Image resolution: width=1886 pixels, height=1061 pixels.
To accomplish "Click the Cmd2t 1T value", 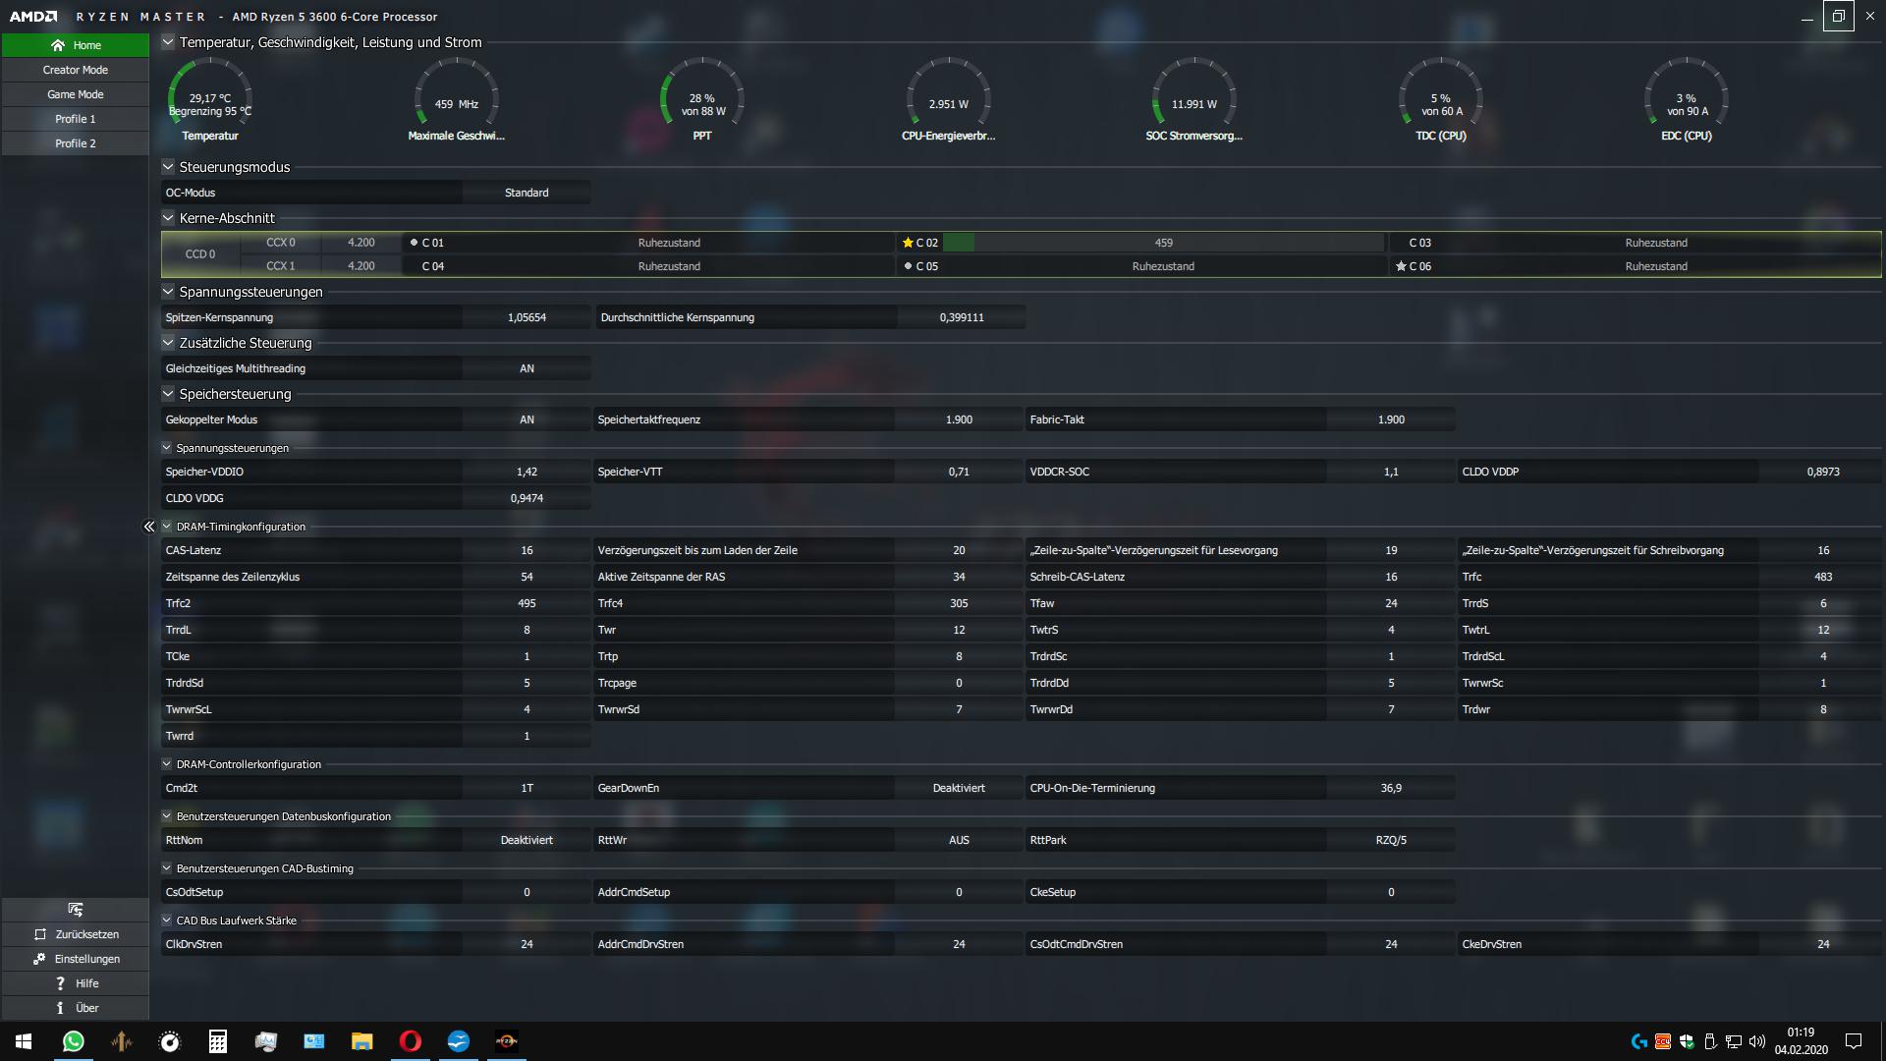I will [527, 788].
